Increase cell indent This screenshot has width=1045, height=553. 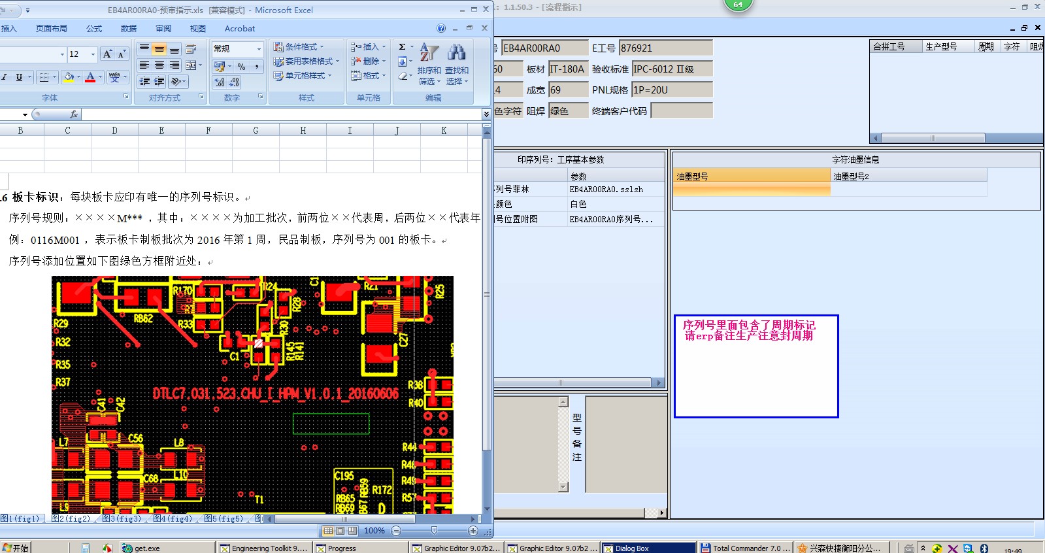(x=159, y=82)
